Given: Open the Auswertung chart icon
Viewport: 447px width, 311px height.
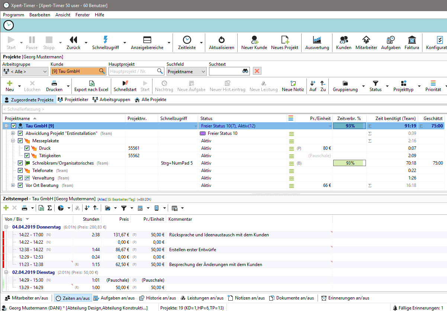Looking at the screenshot, I should [x=317, y=40].
